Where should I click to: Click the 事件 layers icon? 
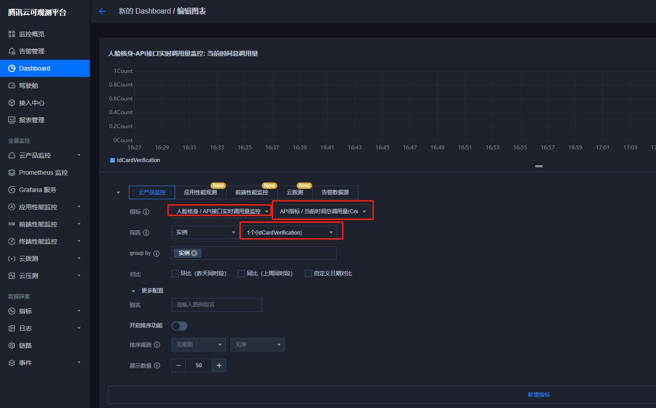[x=12, y=363]
